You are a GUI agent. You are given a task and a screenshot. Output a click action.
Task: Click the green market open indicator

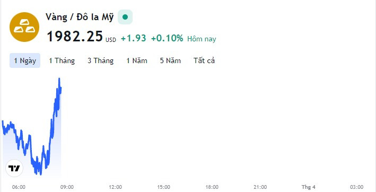125,17
